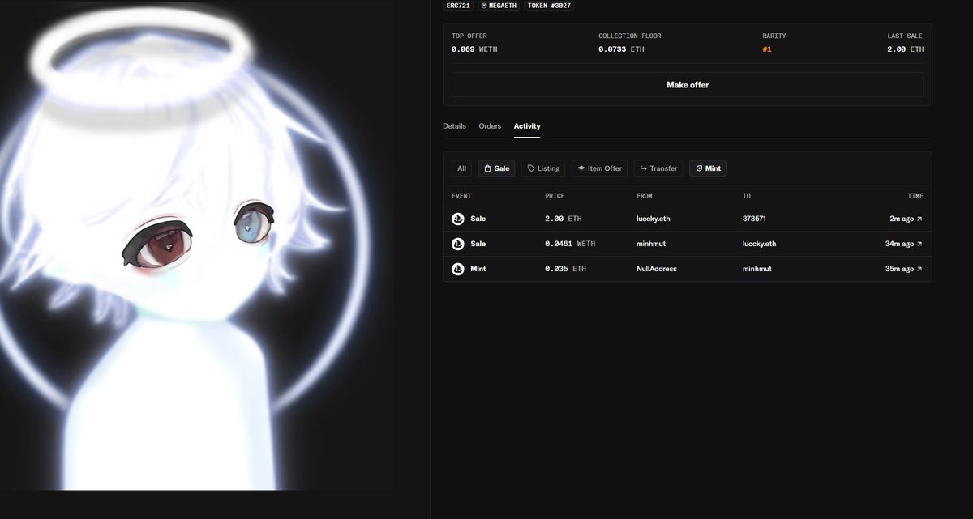
Task: Click NullAddress in Mint row
Action: coord(657,269)
